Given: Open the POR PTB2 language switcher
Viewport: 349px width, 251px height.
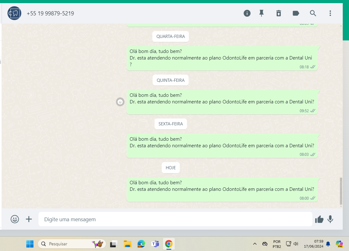Looking at the screenshot, I should tap(277, 244).
